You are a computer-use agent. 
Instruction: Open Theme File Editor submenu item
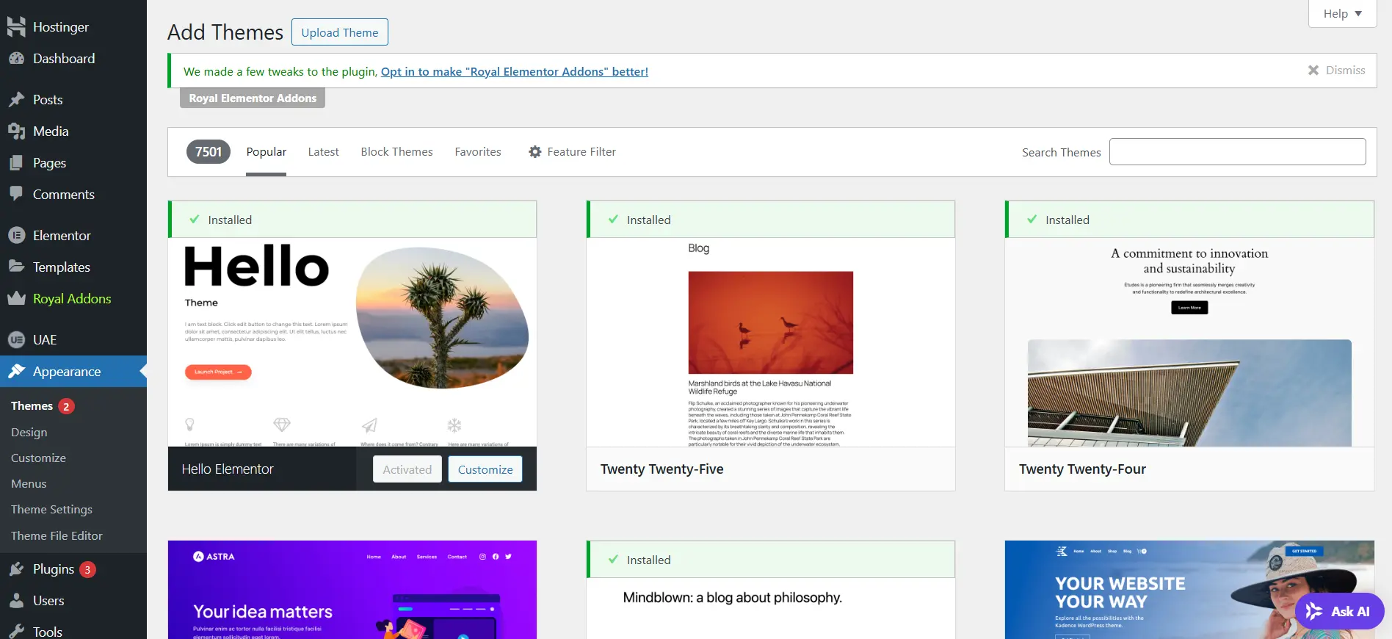pos(57,536)
